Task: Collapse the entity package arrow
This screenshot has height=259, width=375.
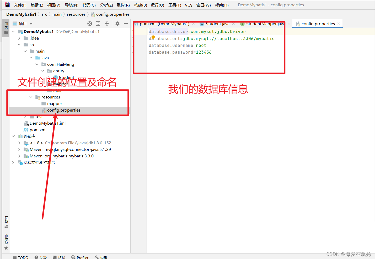Action: (x=43, y=71)
